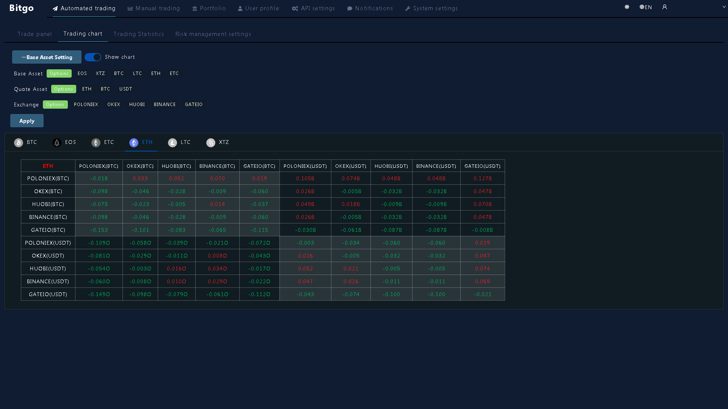Toggle ETC base asset option
Image resolution: width=728 pixels, height=409 pixels.
point(174,73)
